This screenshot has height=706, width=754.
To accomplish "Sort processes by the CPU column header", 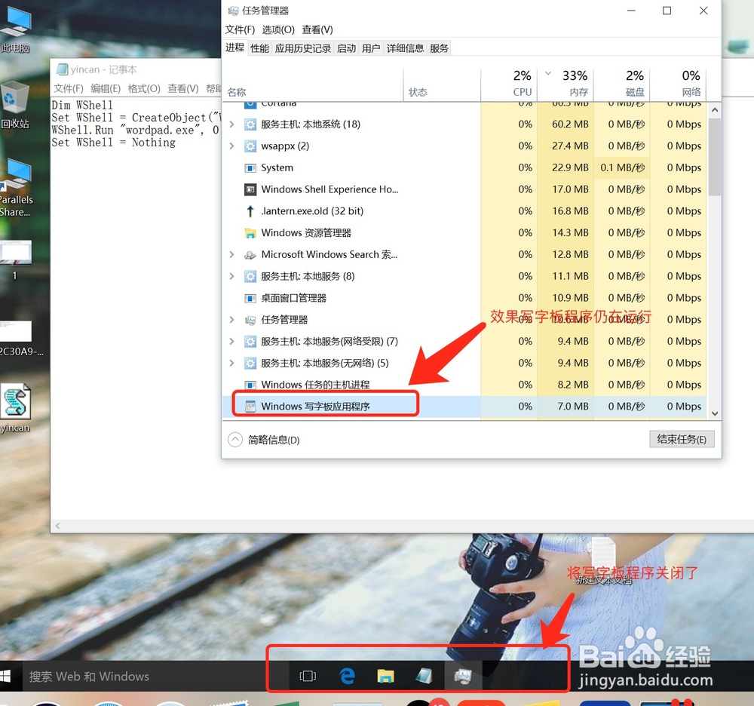I will [520, 83].
